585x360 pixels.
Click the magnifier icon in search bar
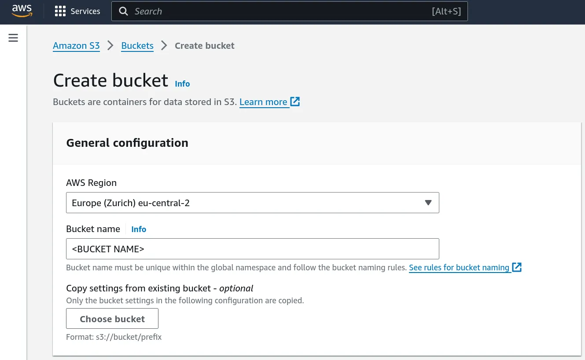[x=124, y=11]
